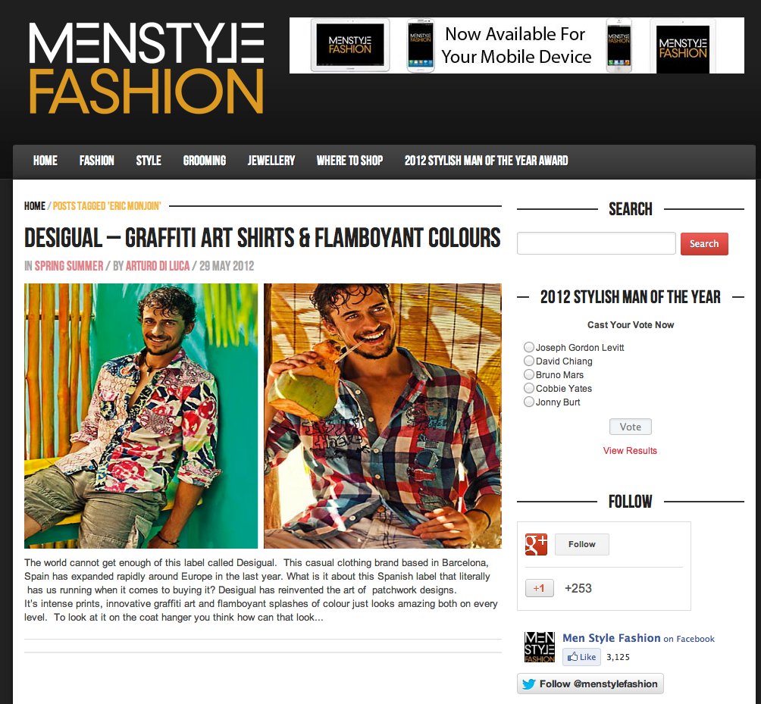Open the Grooming navigation item
Viewport: 761px width, 704px height.
[x=205, y=161]
